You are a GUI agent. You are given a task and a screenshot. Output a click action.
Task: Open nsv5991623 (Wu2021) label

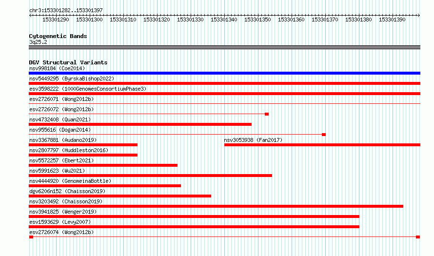coord(57,171)
